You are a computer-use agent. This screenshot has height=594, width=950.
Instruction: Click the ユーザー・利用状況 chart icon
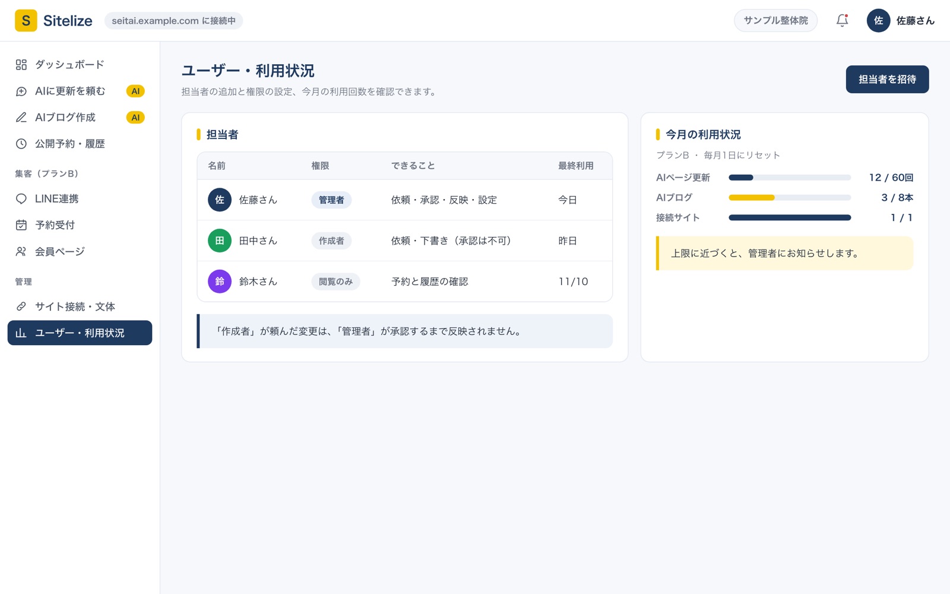[x=21, y=333]
